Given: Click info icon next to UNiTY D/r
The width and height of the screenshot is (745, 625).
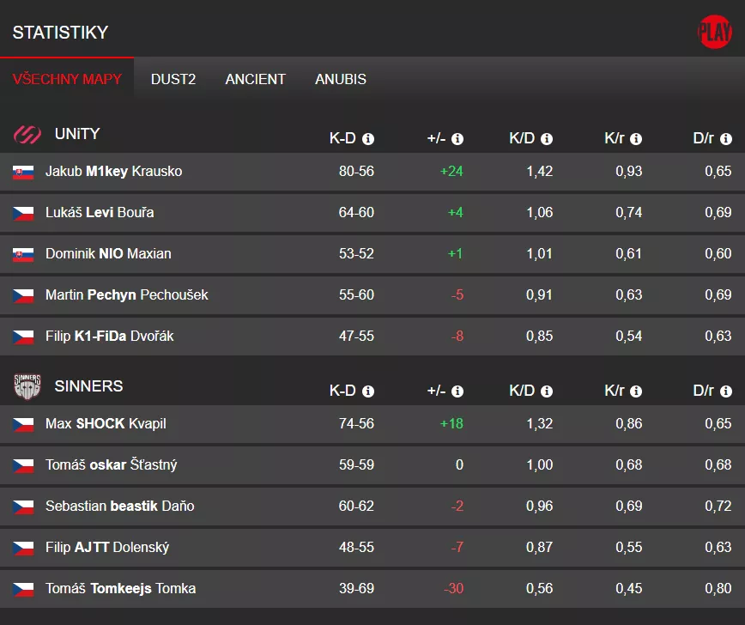Looking at the screenshot, I should pyautogui.click(x=726, y=139).
